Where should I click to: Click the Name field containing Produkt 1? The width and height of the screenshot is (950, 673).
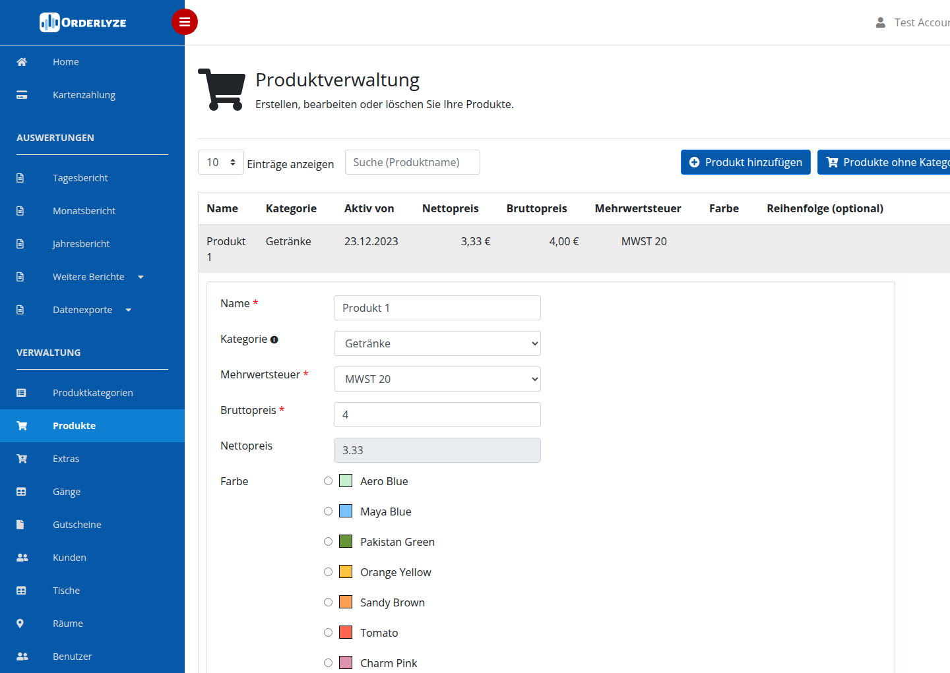pyautogui.click(x=437, y=308)
